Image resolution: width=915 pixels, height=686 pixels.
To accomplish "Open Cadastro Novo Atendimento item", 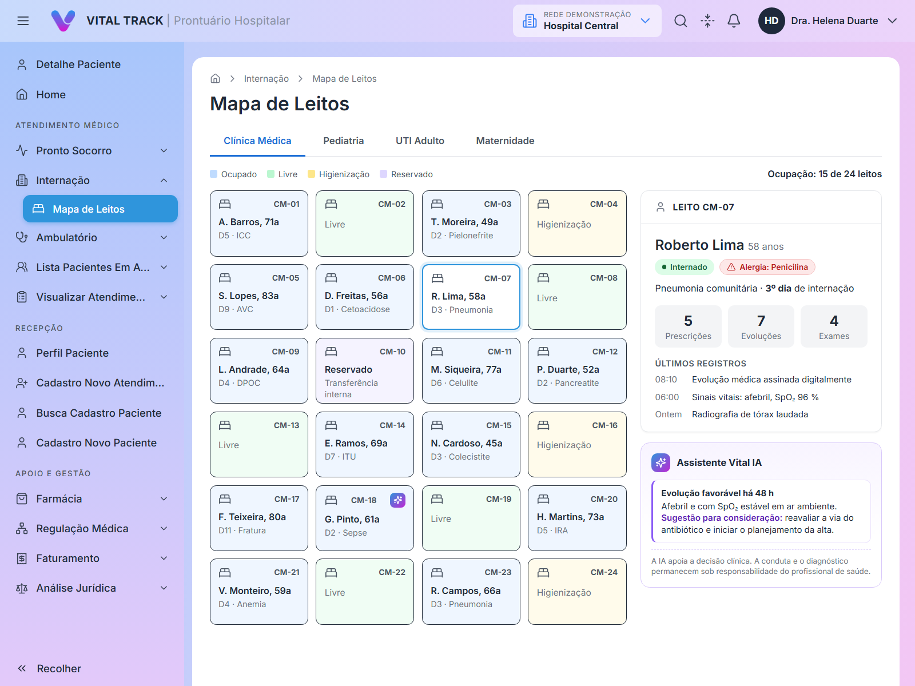I will click(92, 383).
